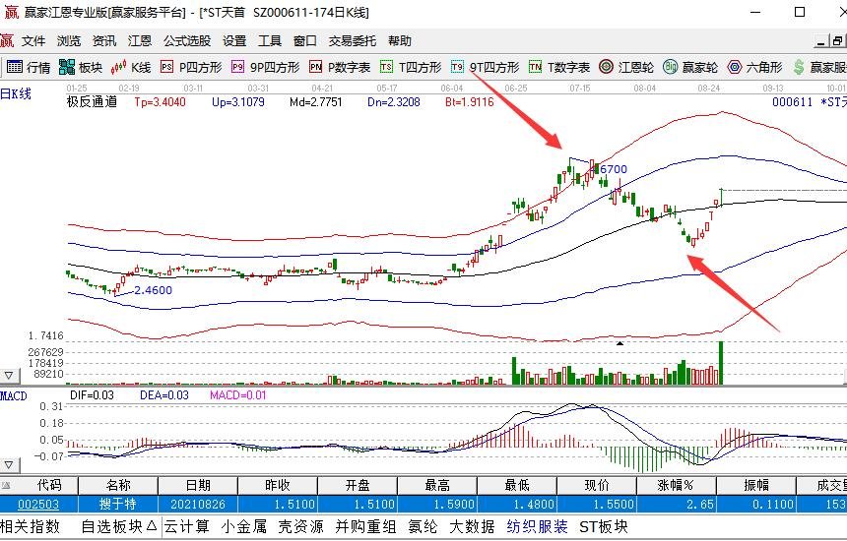Switch to the 纺织服装 tab
Viewport: 847px width, 541px height.
tap(537, 526)
